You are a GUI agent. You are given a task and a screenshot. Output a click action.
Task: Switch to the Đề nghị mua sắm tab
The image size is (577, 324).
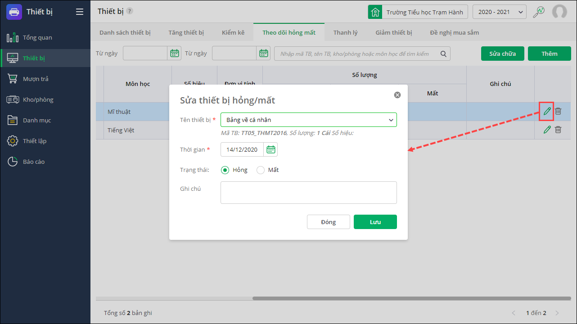tap(455, 32)
